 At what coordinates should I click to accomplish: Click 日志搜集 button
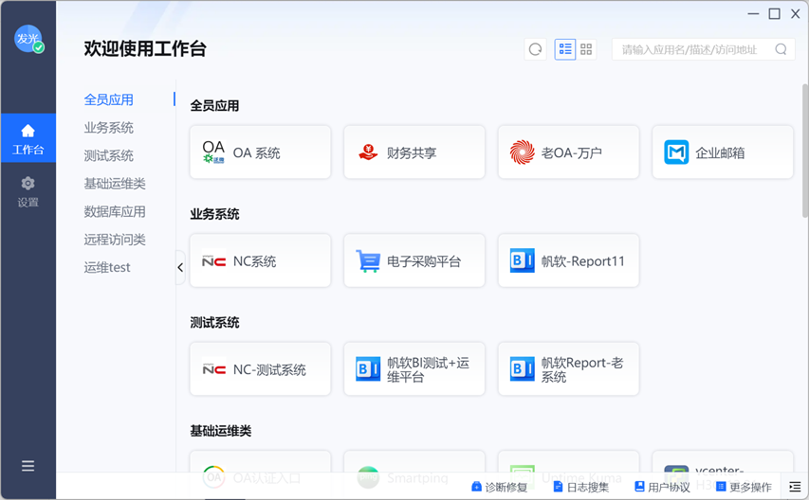click(x=581, y=487)
